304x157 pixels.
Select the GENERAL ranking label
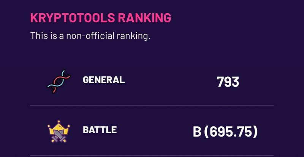tap(104, 80)
